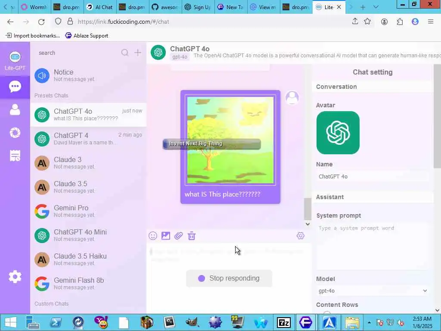Toggle chat settings gear above input
441x331 pixels.
point(300,236)
